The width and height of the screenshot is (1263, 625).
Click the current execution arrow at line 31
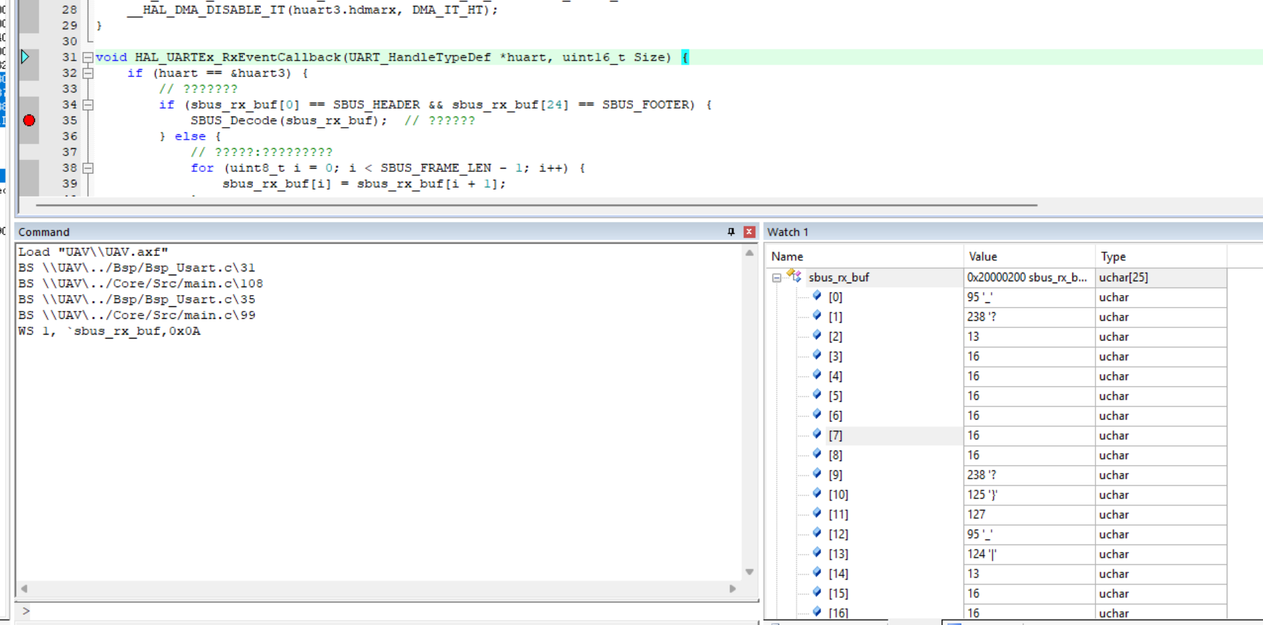(x=25, y=57)
